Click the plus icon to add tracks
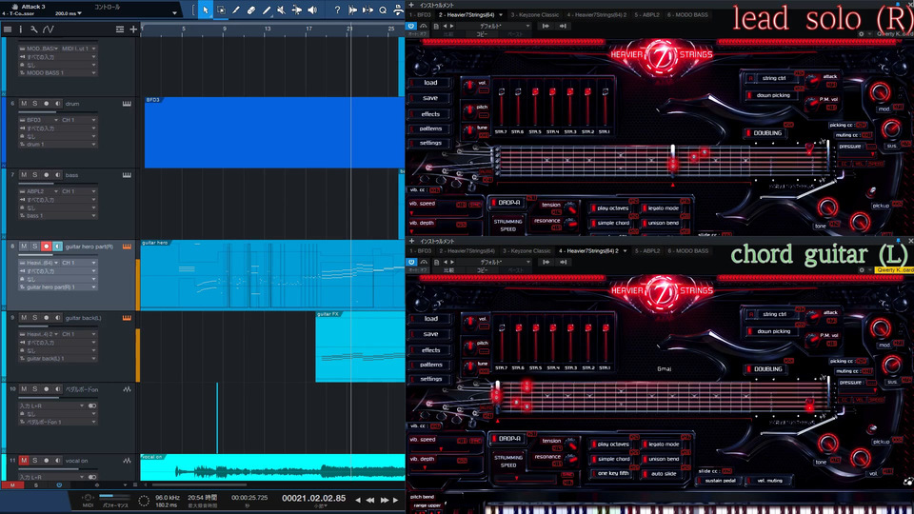This screenshot has height=514, width=914. (x=133, y=30)
